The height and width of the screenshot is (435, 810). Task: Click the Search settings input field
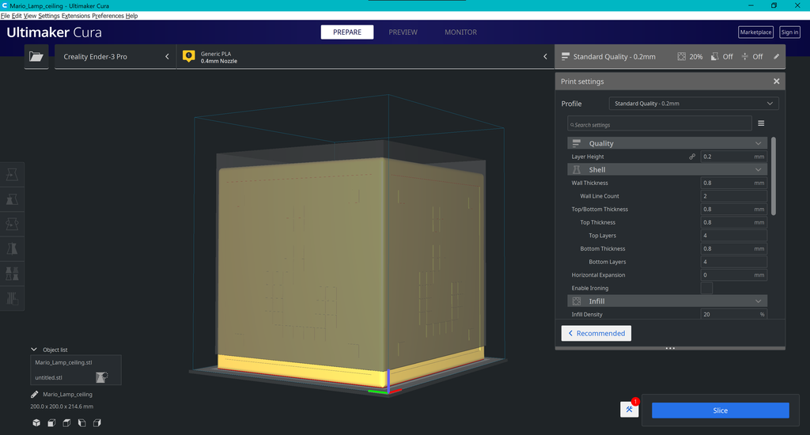tap(659, 124)
